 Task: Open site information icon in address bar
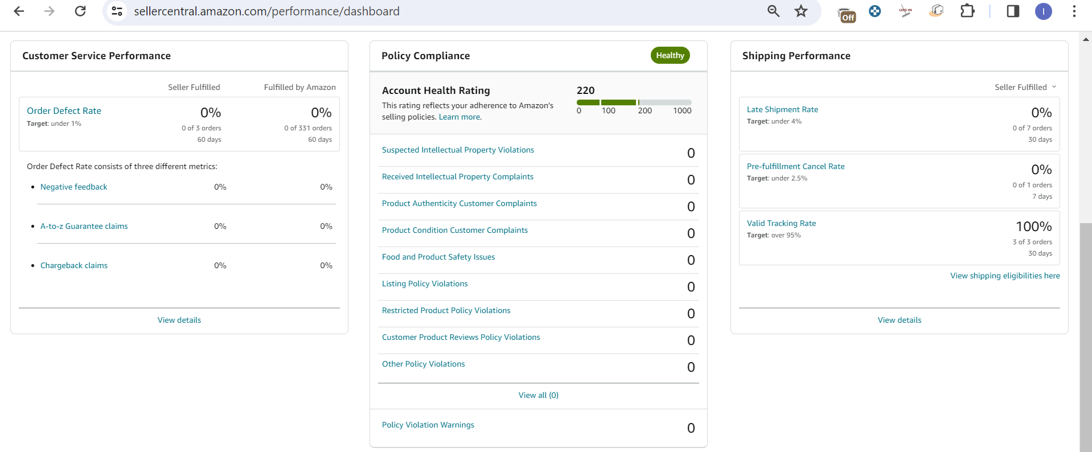pyautogui.click(x=117, y=11)
